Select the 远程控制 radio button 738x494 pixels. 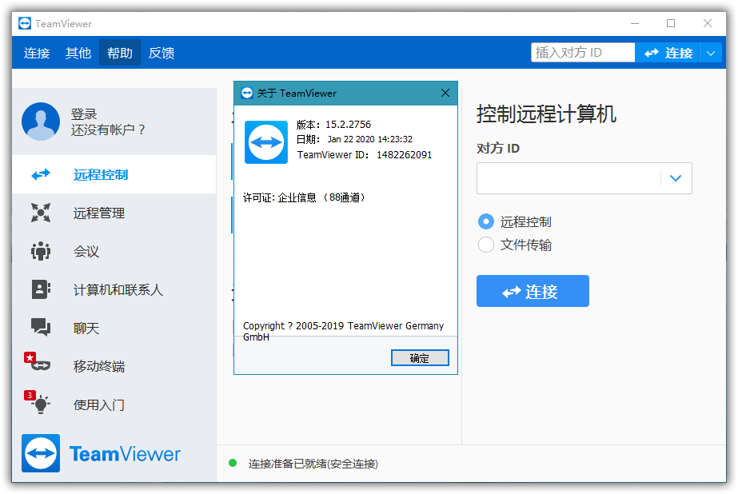(x=485, y=221)
